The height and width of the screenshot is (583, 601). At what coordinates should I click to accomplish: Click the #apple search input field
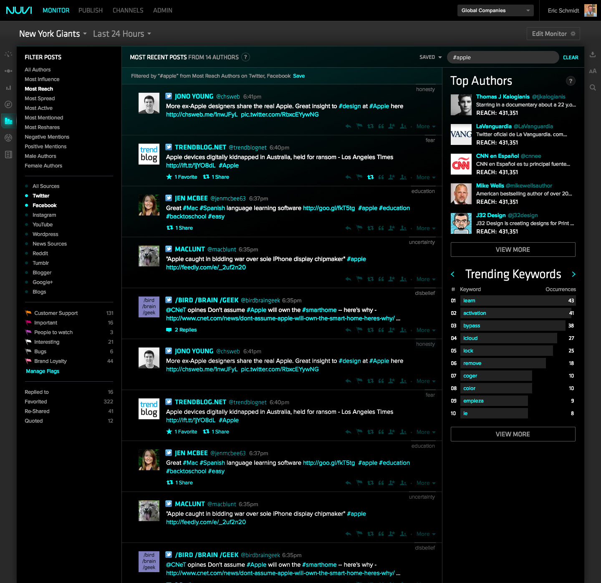pyautogui.click(x=503, y=57)
